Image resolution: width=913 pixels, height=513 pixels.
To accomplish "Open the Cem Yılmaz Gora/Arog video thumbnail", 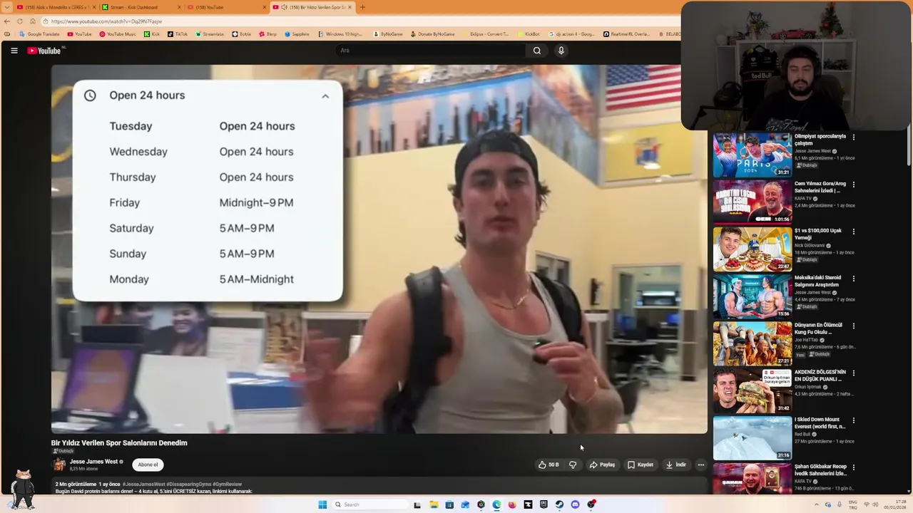I will (x=752, y=202).
